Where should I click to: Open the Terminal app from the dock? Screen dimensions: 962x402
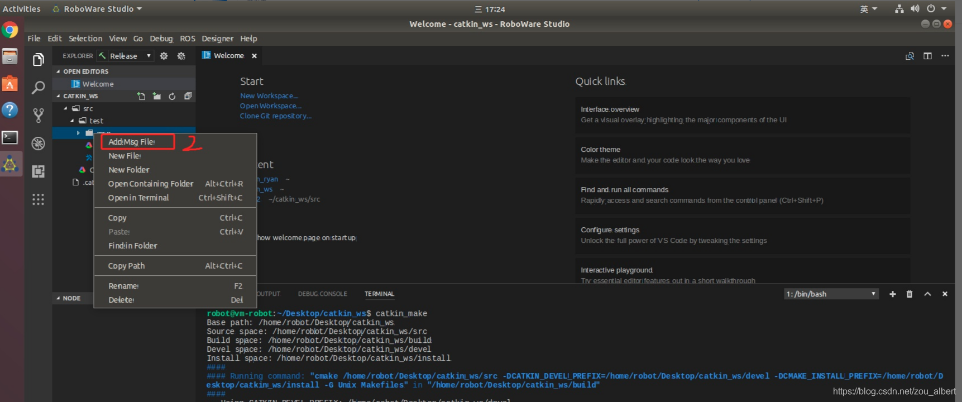click(x=10, y=137)
